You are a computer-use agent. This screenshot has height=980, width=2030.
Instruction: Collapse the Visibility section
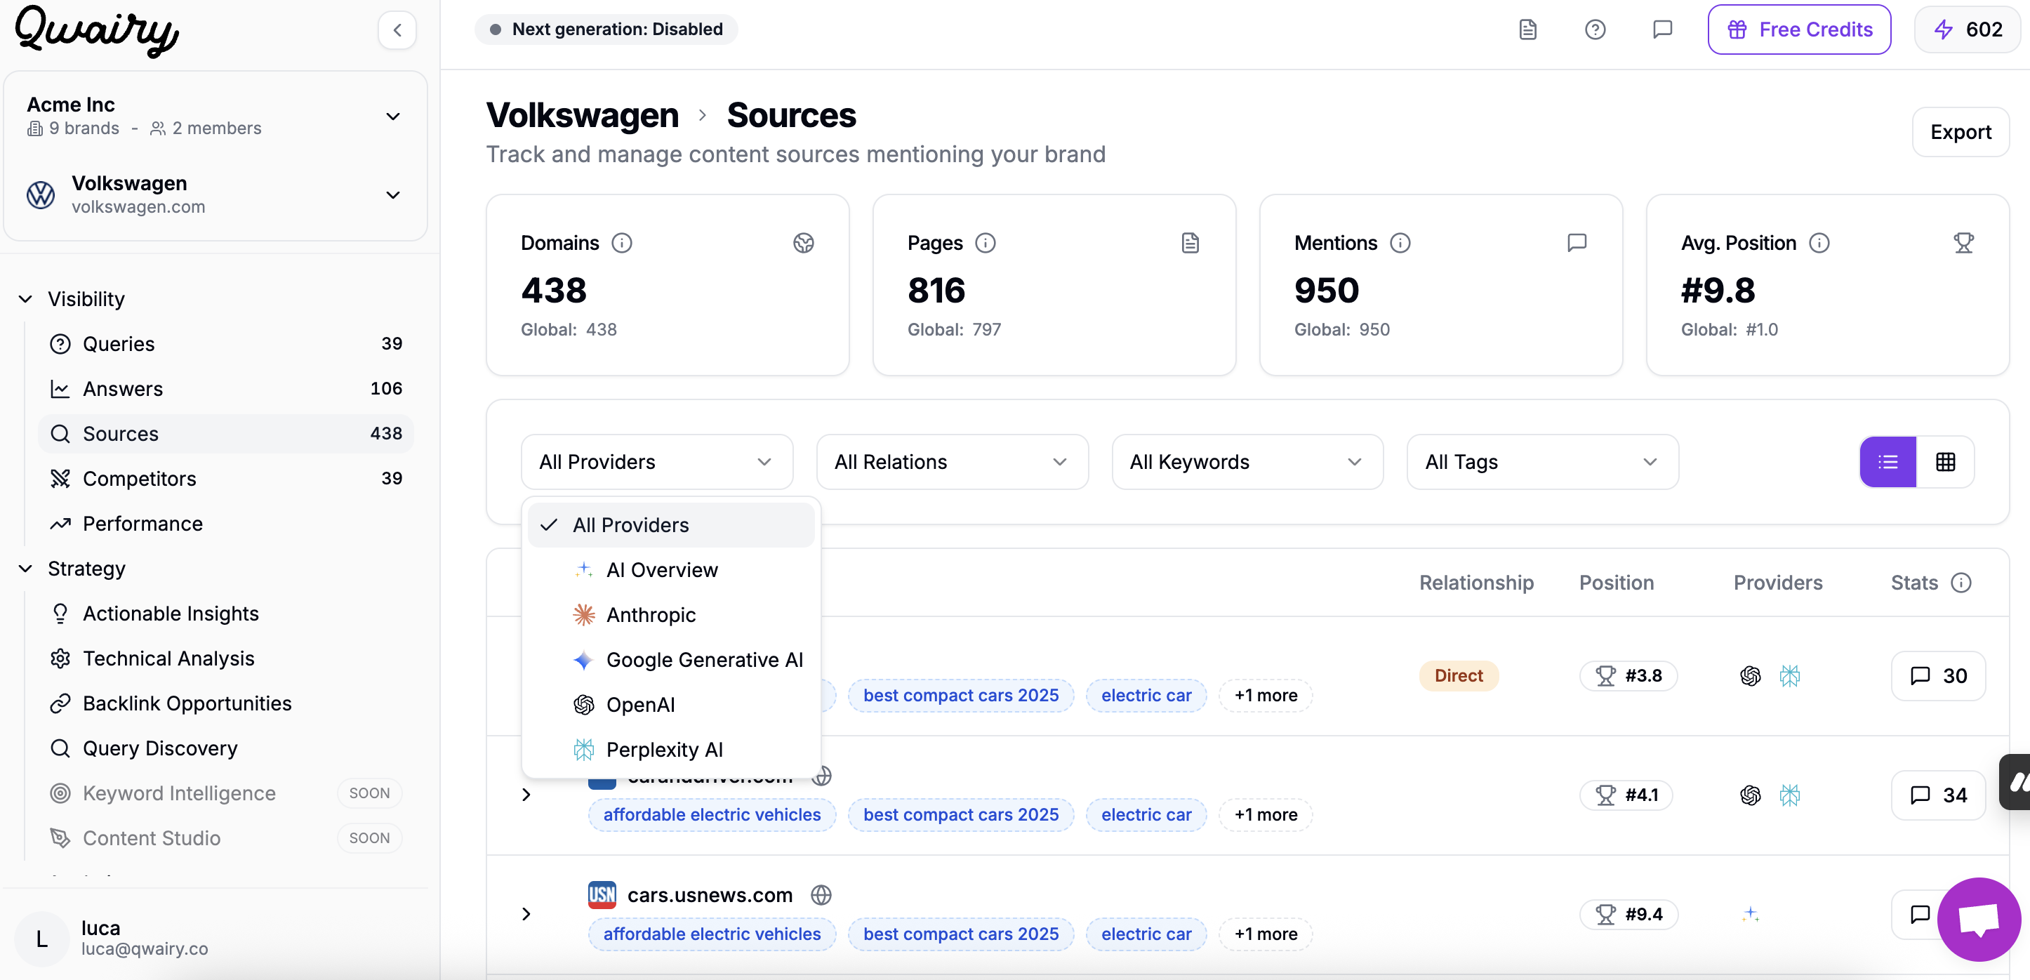(72, 299)
